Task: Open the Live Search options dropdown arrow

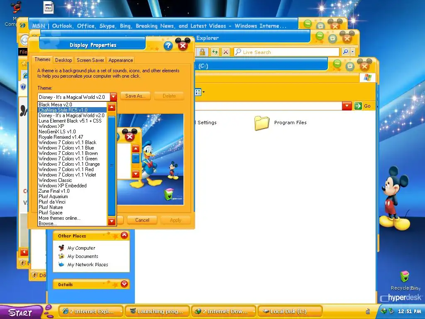Action: point(352,52)
